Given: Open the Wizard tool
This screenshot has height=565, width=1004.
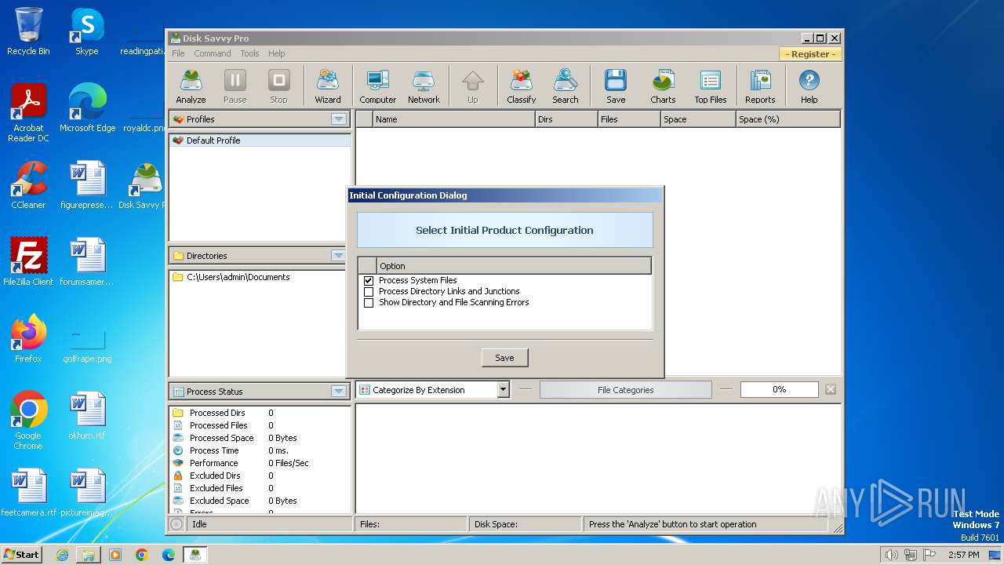Looking at the screenshot, I should click(x=328, y=86).
